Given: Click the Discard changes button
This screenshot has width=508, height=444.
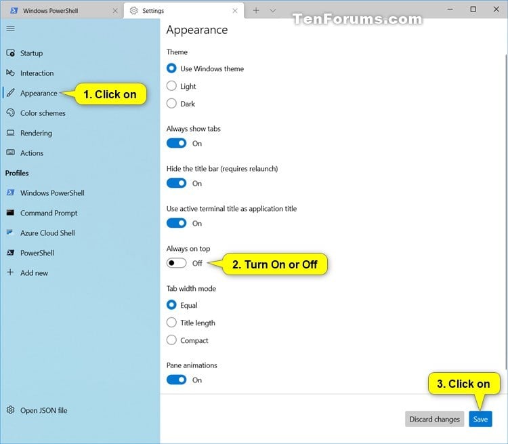Looking at the screenshot, I should [434, 419].
